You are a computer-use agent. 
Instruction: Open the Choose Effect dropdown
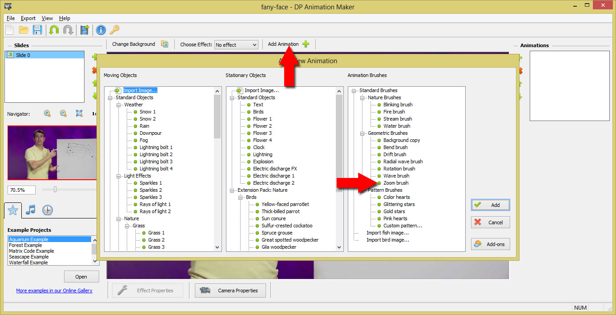[x=236, y=44]
